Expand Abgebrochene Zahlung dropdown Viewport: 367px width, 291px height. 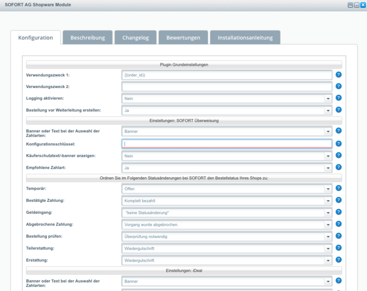[x=328, y=225]
